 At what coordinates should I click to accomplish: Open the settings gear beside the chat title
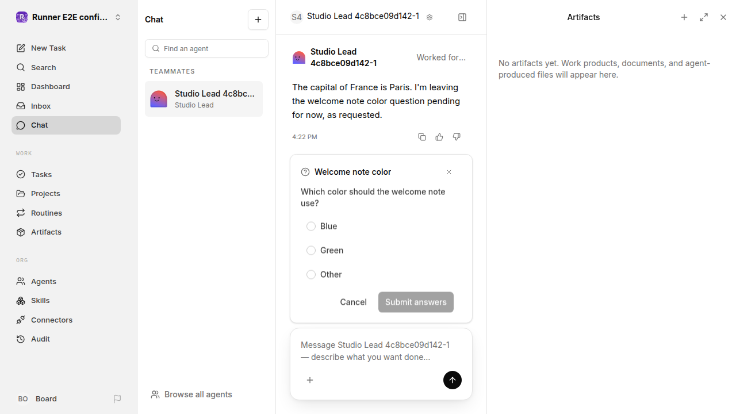click(x=430, y=17)
